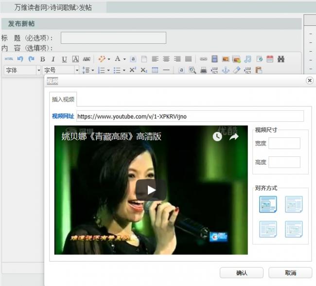Close the insert video dialog

click(310, 80)
